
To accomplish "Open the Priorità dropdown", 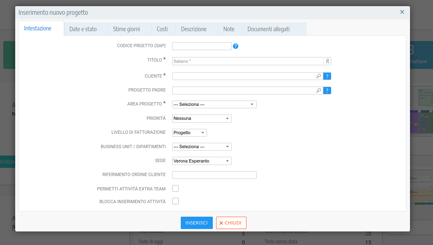I will [x=202, y=119].
